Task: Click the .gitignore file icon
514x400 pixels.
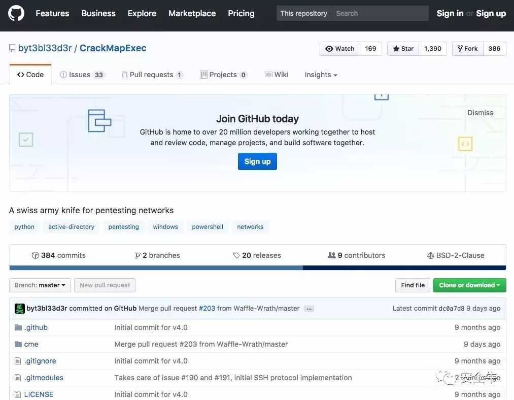Action: [x=18, y=361]
